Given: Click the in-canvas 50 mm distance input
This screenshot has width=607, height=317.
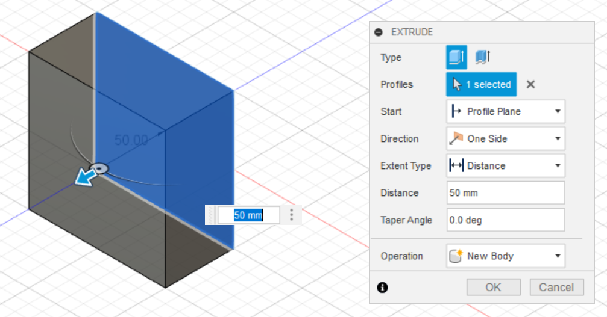Looking at the screenshot, I should tap(248, 215).
